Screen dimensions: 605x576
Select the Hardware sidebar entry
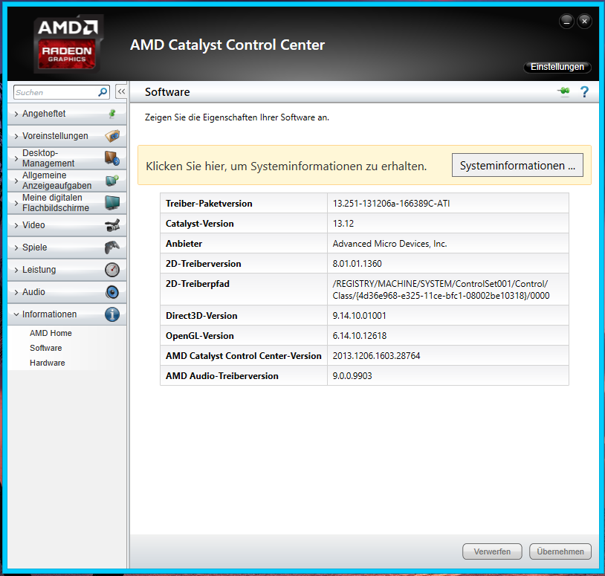tap(47, 363)
